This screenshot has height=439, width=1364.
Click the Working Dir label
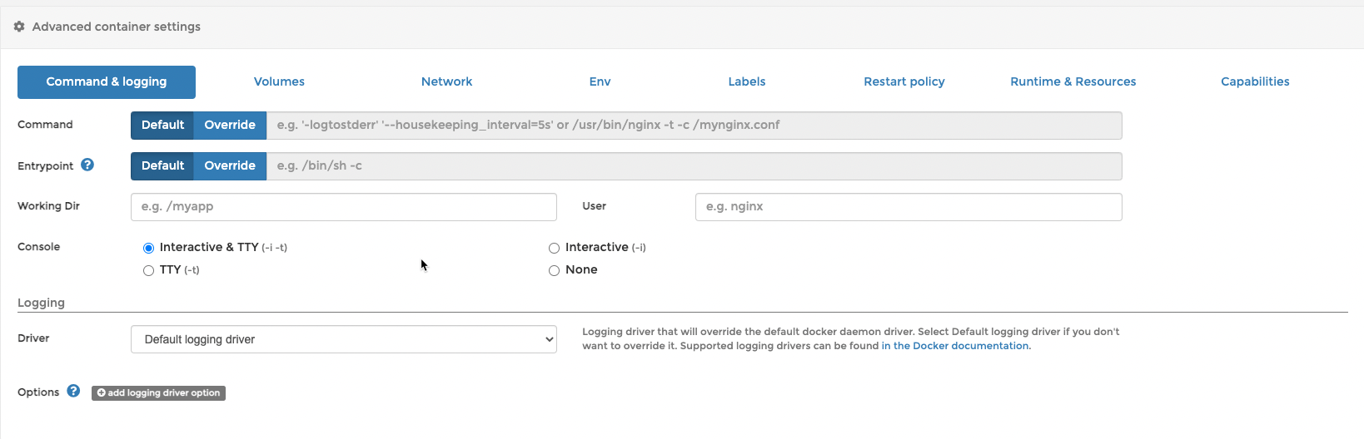pyautogui.click(x=48, y=206)
